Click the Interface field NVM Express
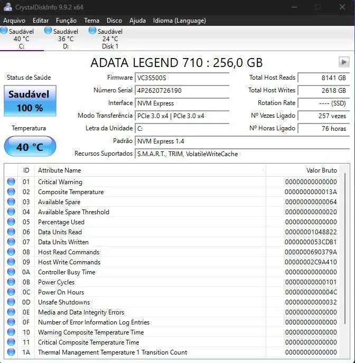The image size is (355, 363). coord(182,103)
